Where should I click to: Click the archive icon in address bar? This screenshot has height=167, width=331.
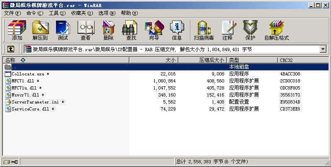[x=28, y=49]
